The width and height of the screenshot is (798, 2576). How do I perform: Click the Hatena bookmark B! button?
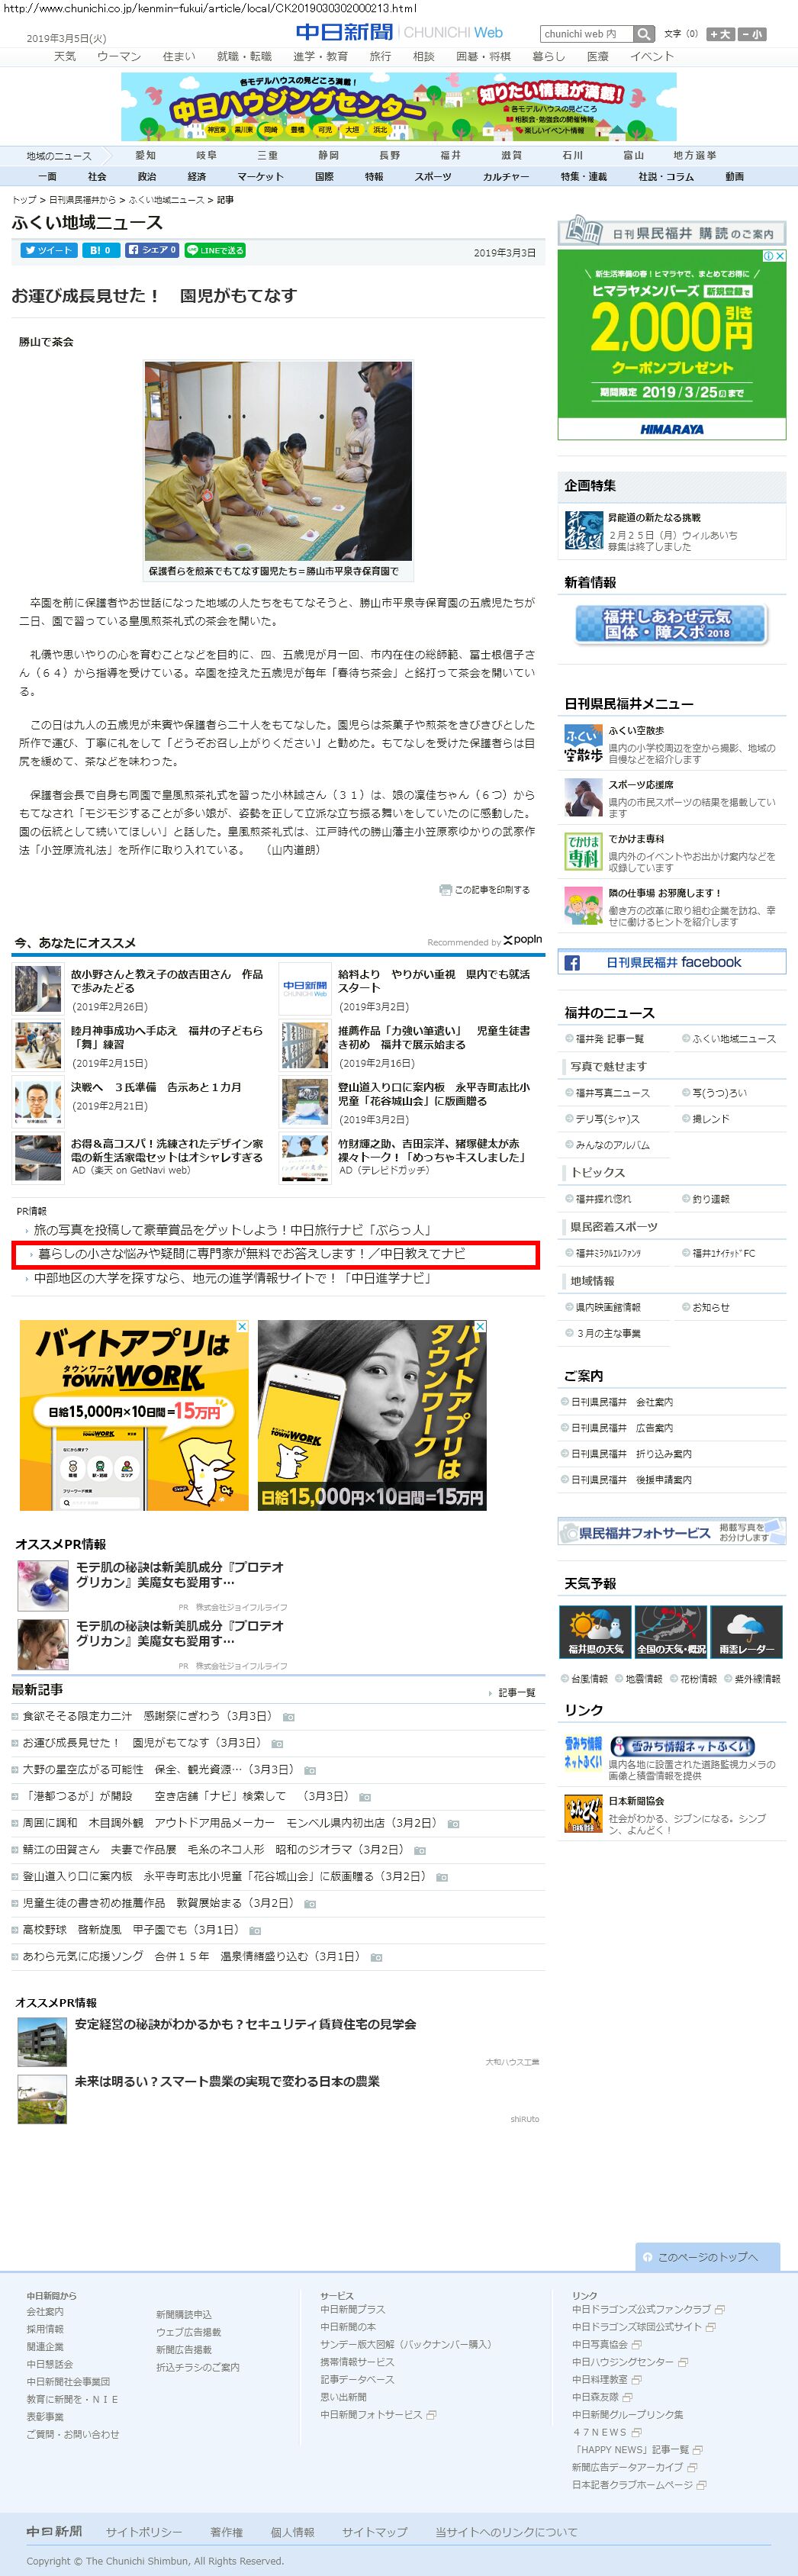[100, 250]
